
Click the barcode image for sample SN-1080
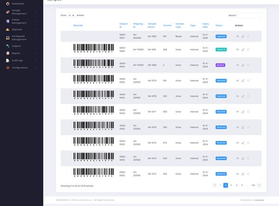coord(94,64)
